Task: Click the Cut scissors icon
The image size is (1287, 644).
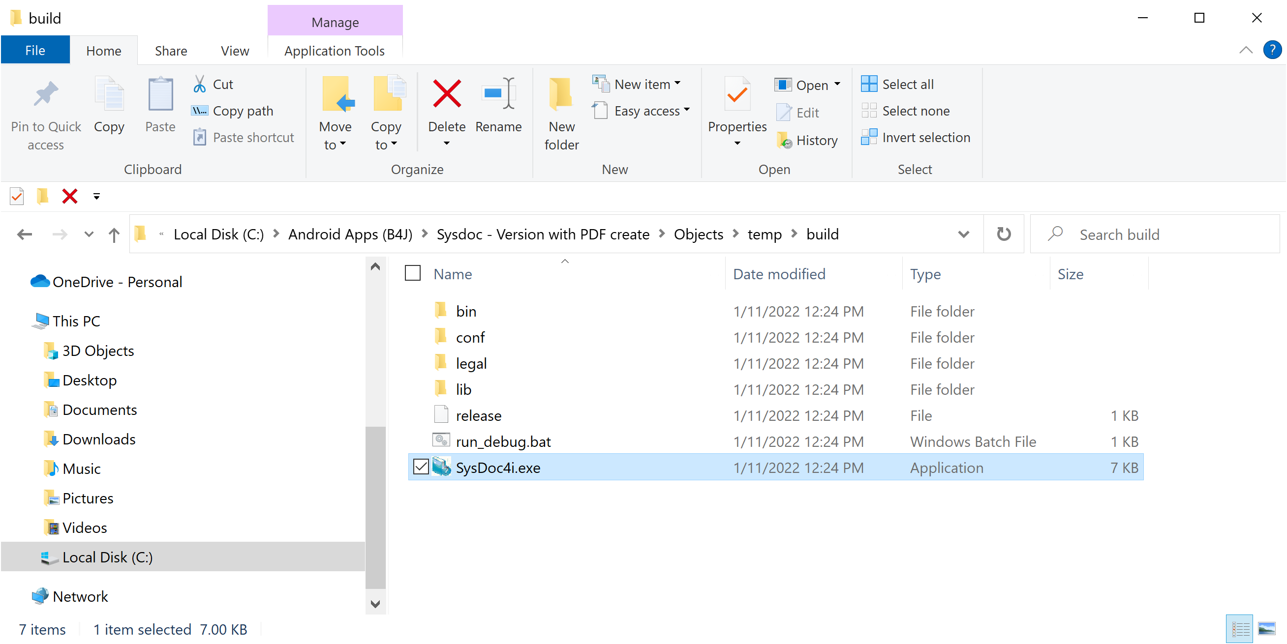Action: pyautogui.click(x=199, y=85)
